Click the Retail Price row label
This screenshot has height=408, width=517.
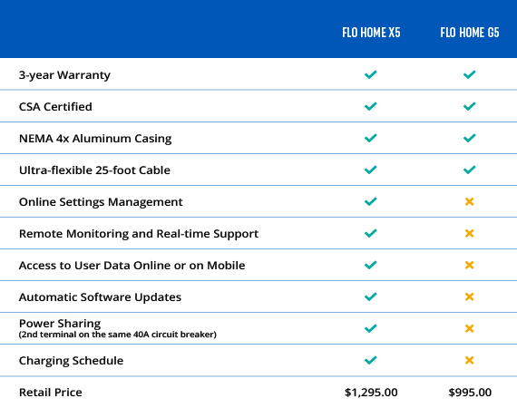(51, 393)
